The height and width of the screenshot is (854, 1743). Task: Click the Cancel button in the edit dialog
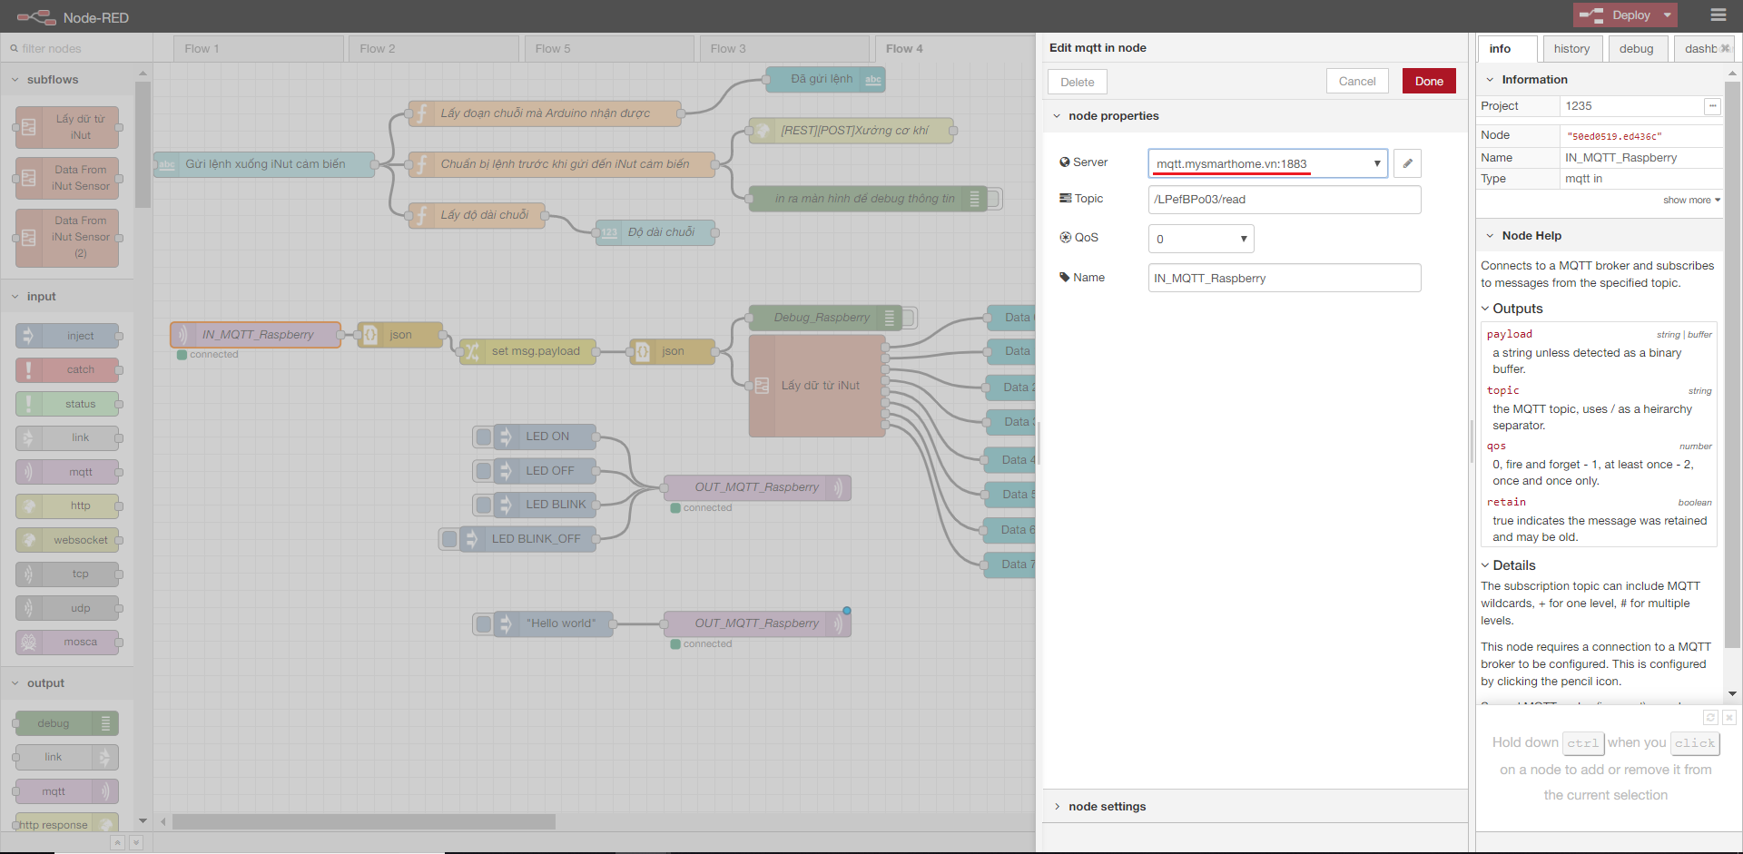tap(1356, 82)
